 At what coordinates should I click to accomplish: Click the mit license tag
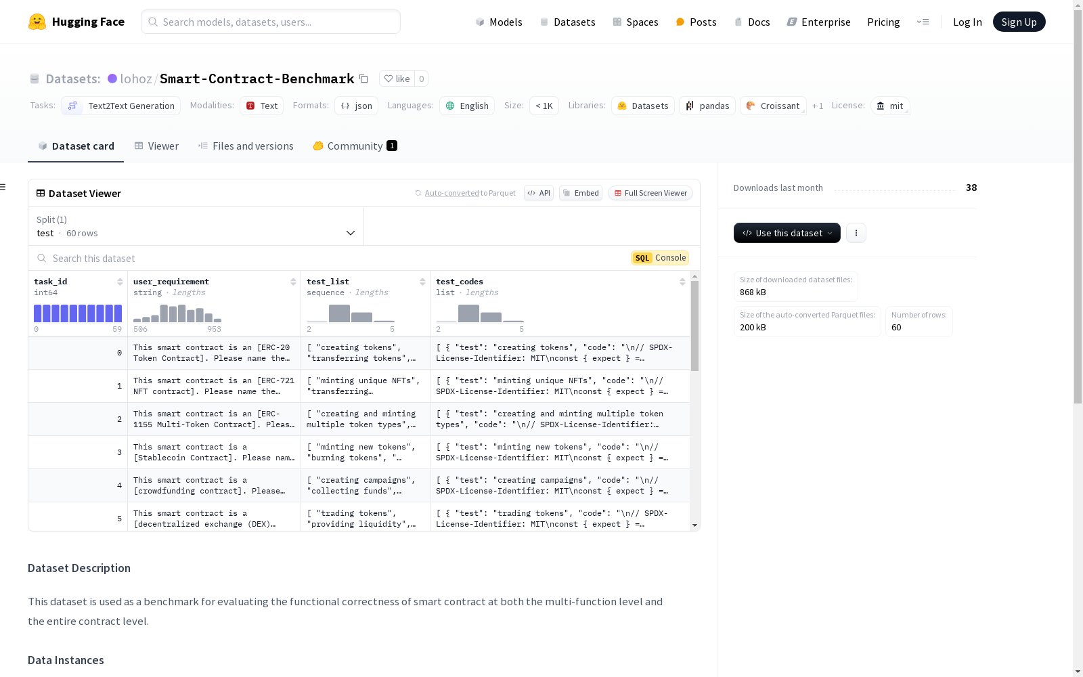point(889,106)
